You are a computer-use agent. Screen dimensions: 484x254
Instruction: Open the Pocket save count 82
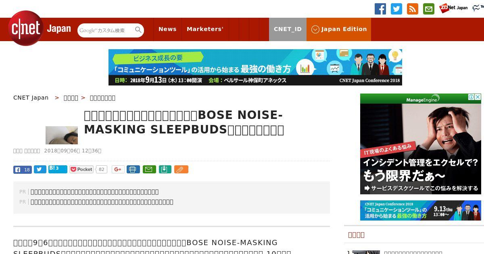[x=102, y=169]
